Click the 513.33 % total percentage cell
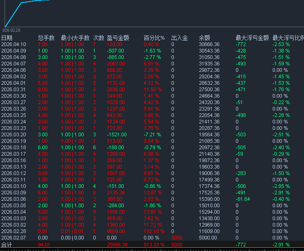 click(x=154, y=244)
